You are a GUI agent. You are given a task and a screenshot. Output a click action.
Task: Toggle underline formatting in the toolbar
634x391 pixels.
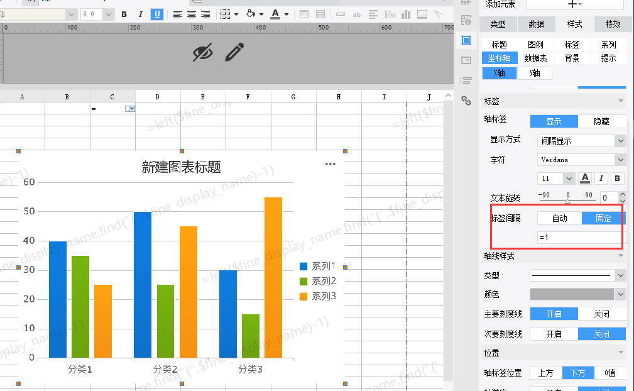coord(157,14)
